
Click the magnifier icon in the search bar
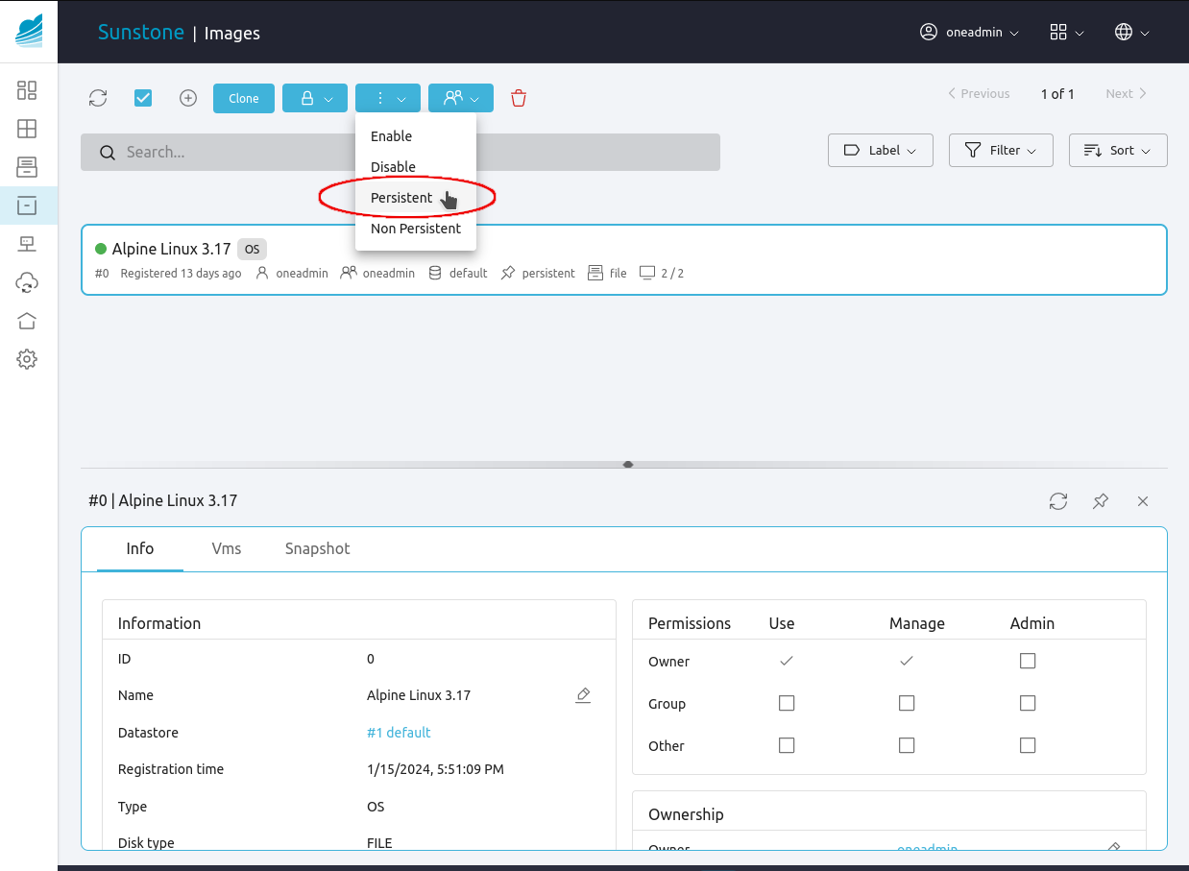108,152
